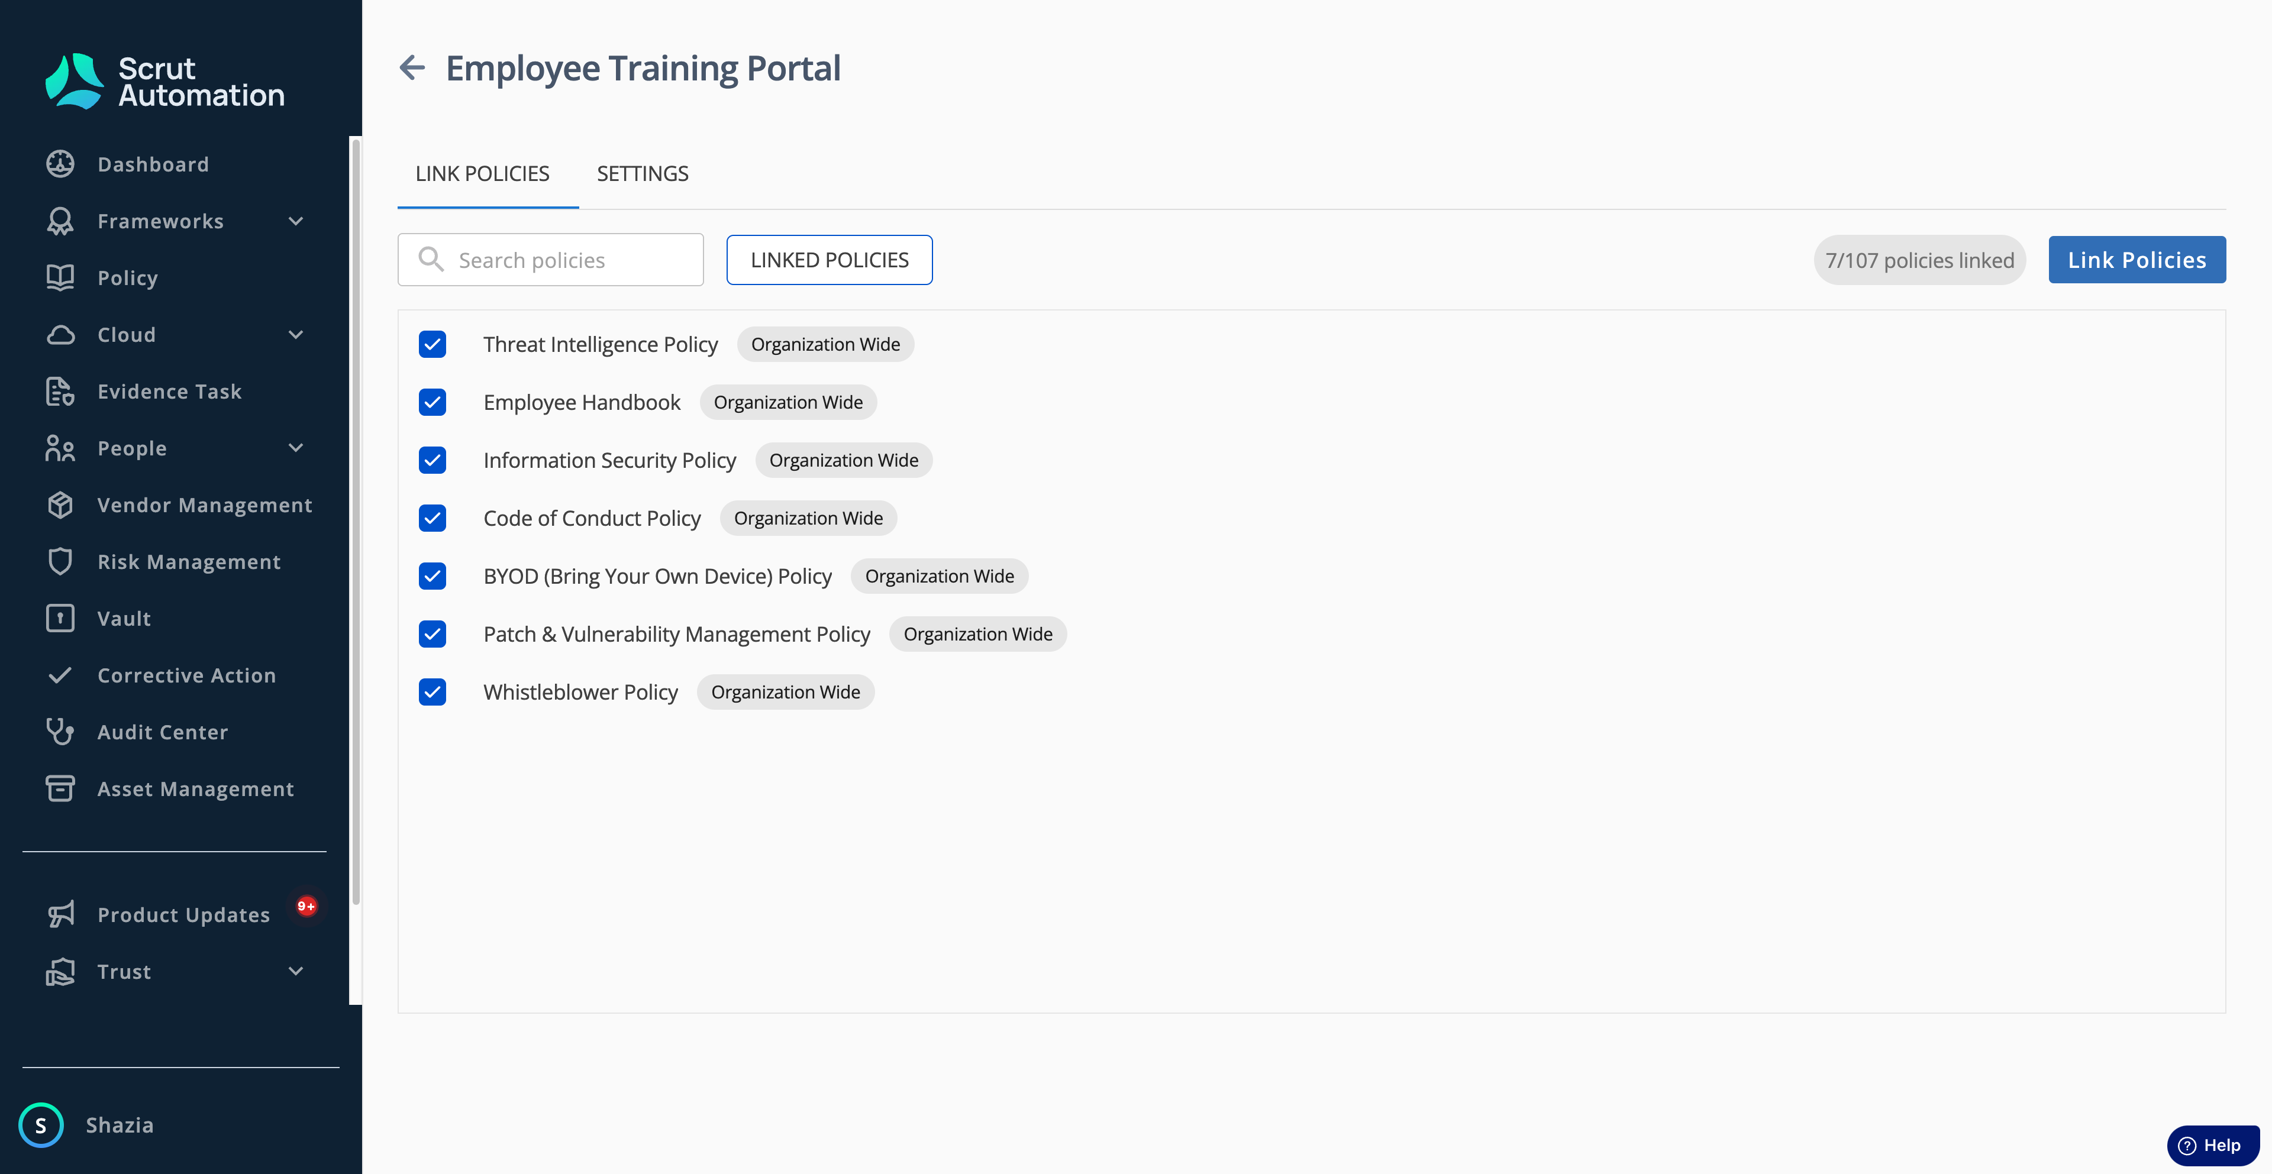The width and height of the screenshot is (2272, 1174).
Task: Open Risk Management page
Action: pyautogui.click(x=189, y=561)
